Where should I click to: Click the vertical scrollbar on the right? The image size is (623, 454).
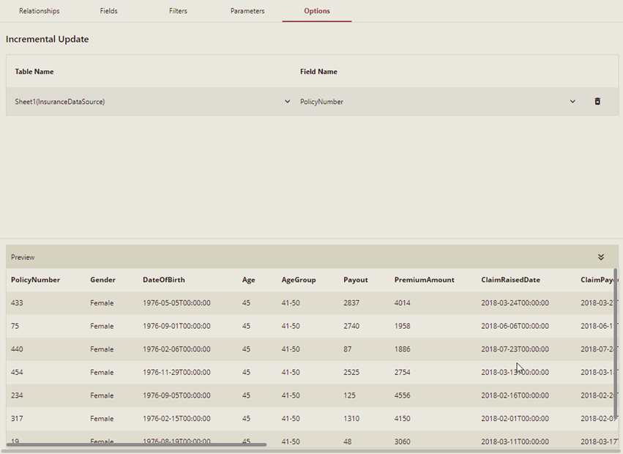coord(619,351)
